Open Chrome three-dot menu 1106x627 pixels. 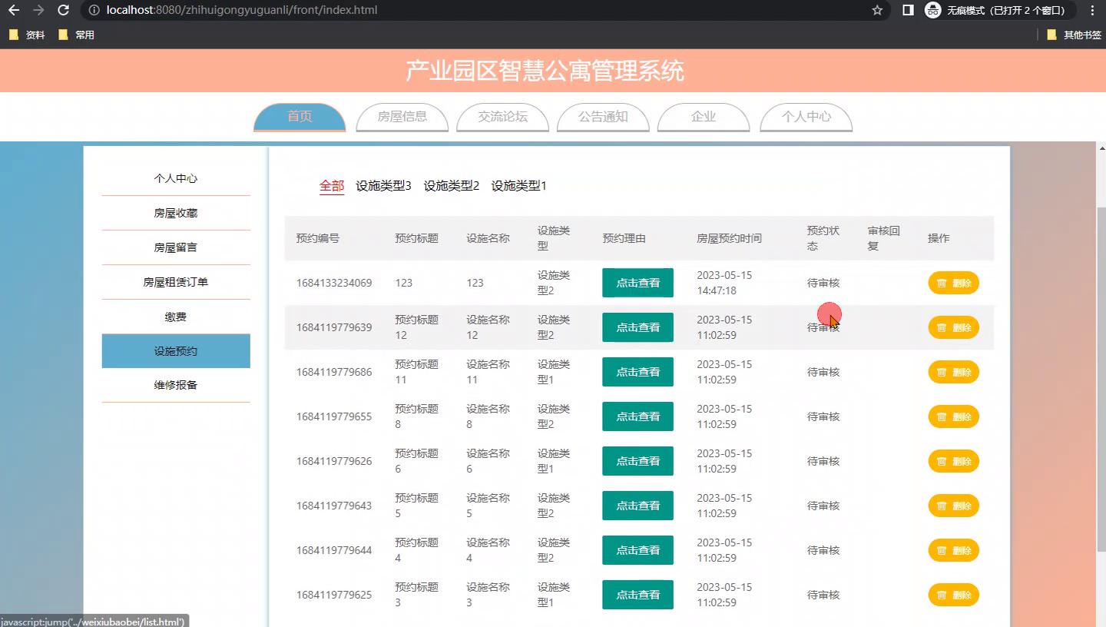1092,11
